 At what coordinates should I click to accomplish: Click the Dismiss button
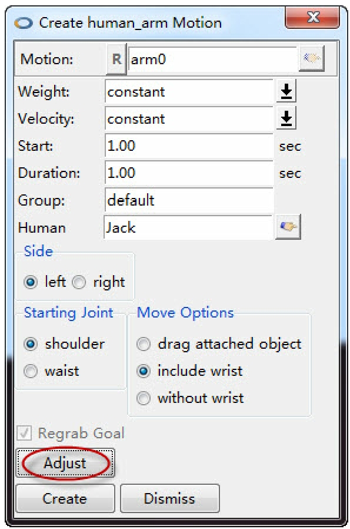tap(170, 498)
